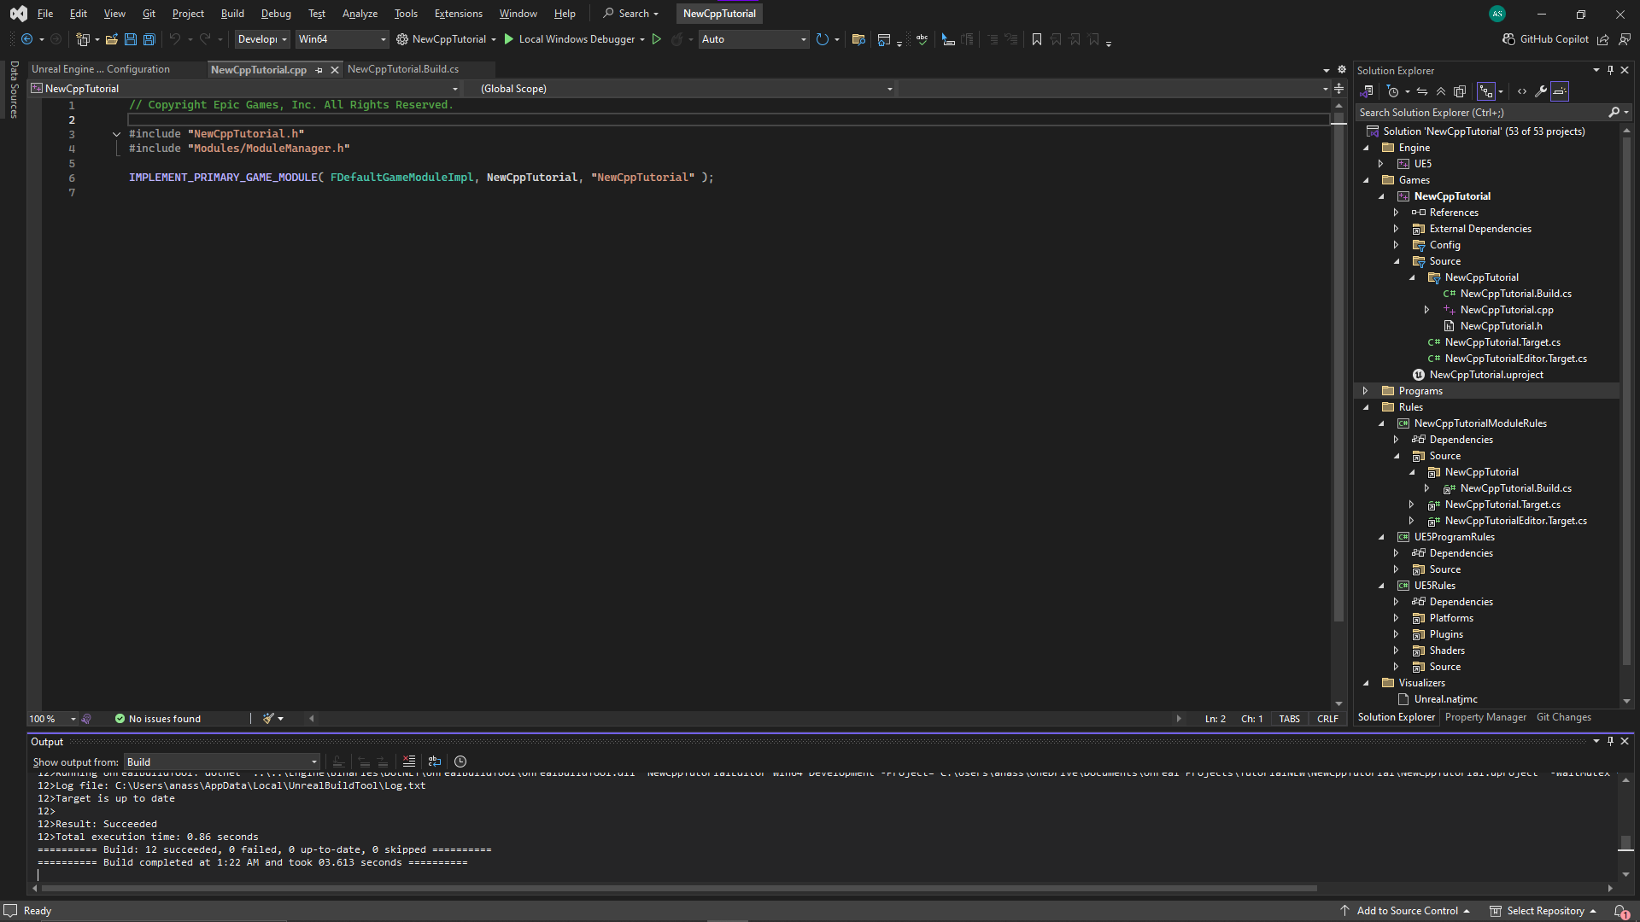This screenshot has height=922, width=1640.
Task: Open the Development configuration dropdown
Action: click(x=262, y=39)
